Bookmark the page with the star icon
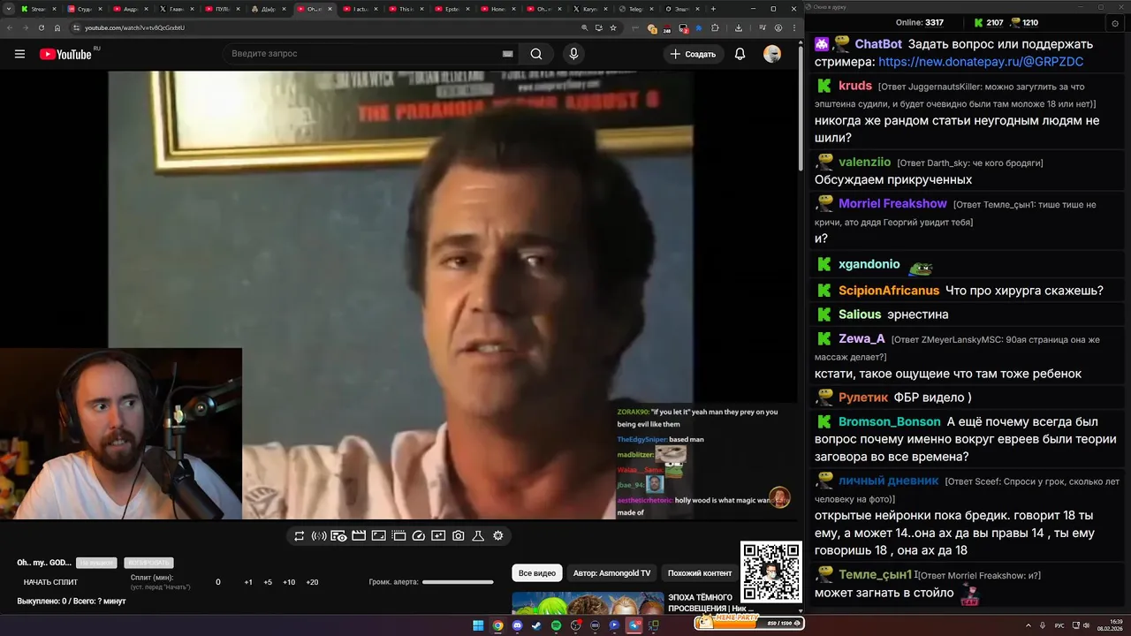The image size is (1131, 636). 613,27
